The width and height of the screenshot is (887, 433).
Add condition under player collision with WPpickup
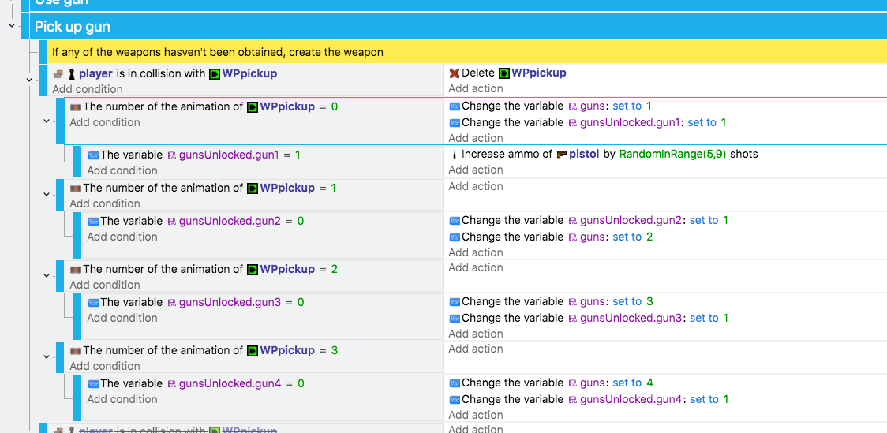pyautogui.click(x=88, y=89)
